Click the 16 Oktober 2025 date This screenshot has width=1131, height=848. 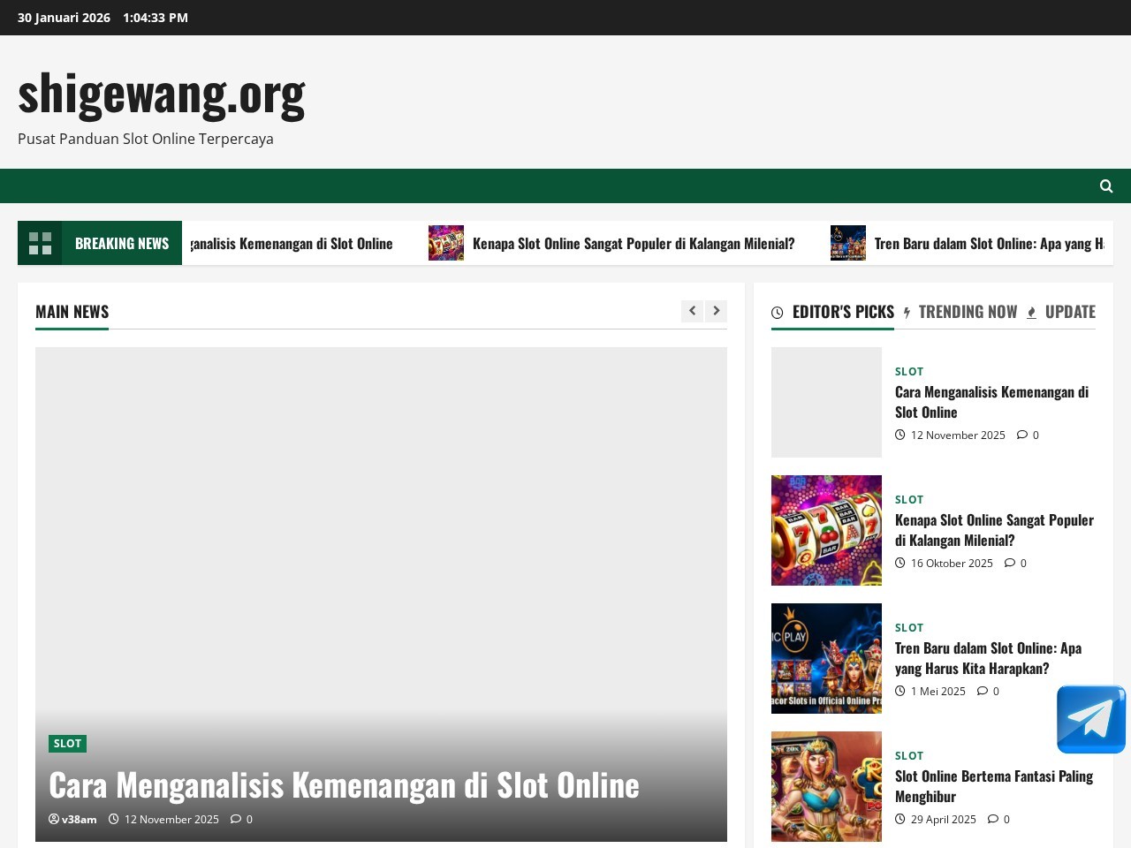(952, 563)
